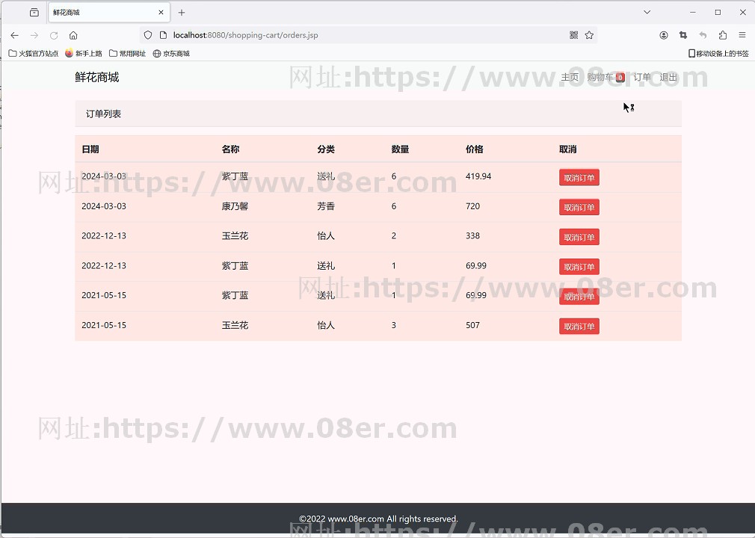The image size is (755, 538).
Task: Open the 新手上路 bookmark
Action: [84, 53]
